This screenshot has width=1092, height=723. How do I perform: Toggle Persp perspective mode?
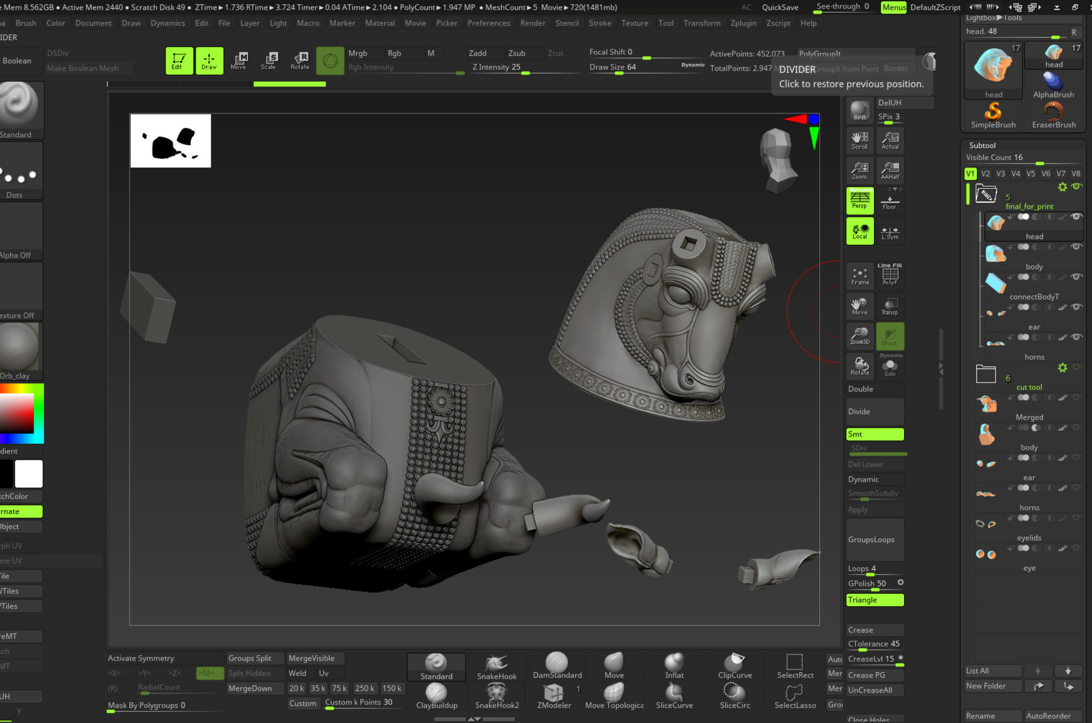(x=859, y=200)
